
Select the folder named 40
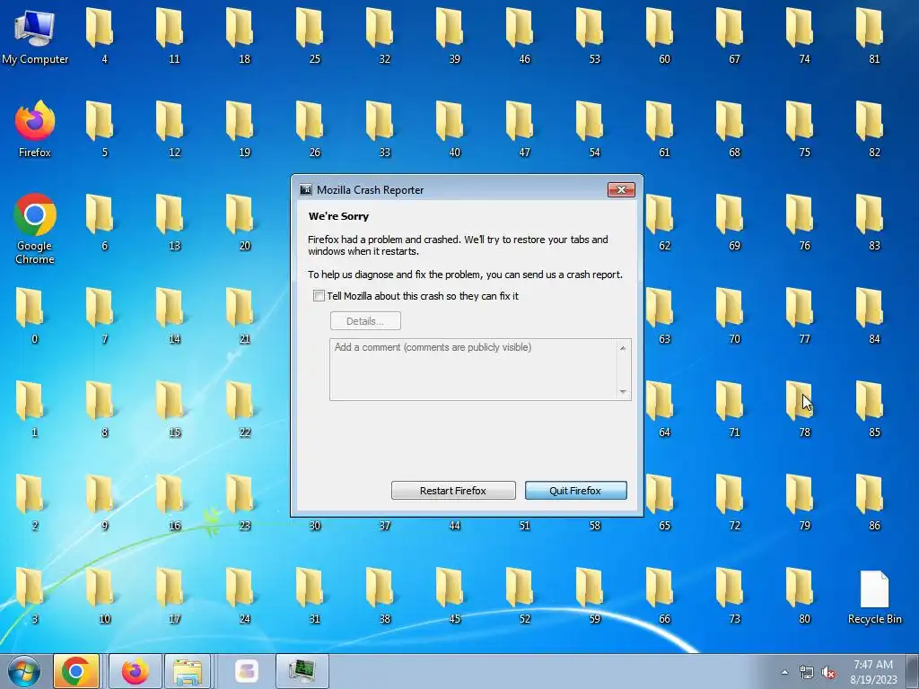click(x=451, y=129)
